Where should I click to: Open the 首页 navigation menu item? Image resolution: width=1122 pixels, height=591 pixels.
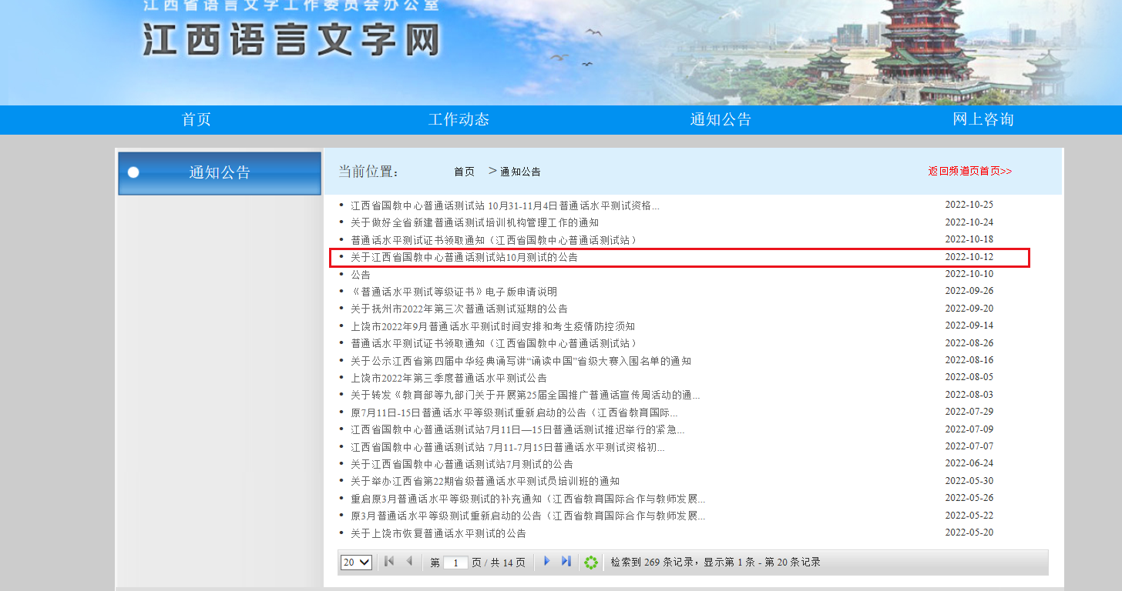(x=196, y=119)
